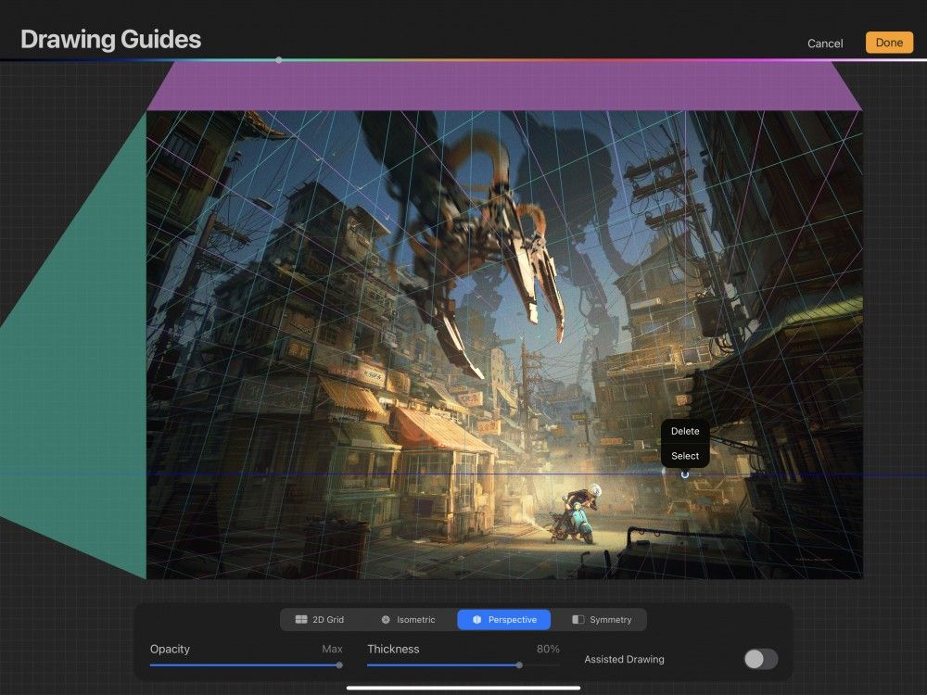Tap the Max opacity value label
927x695 pixels.
(x=332, y=649)
